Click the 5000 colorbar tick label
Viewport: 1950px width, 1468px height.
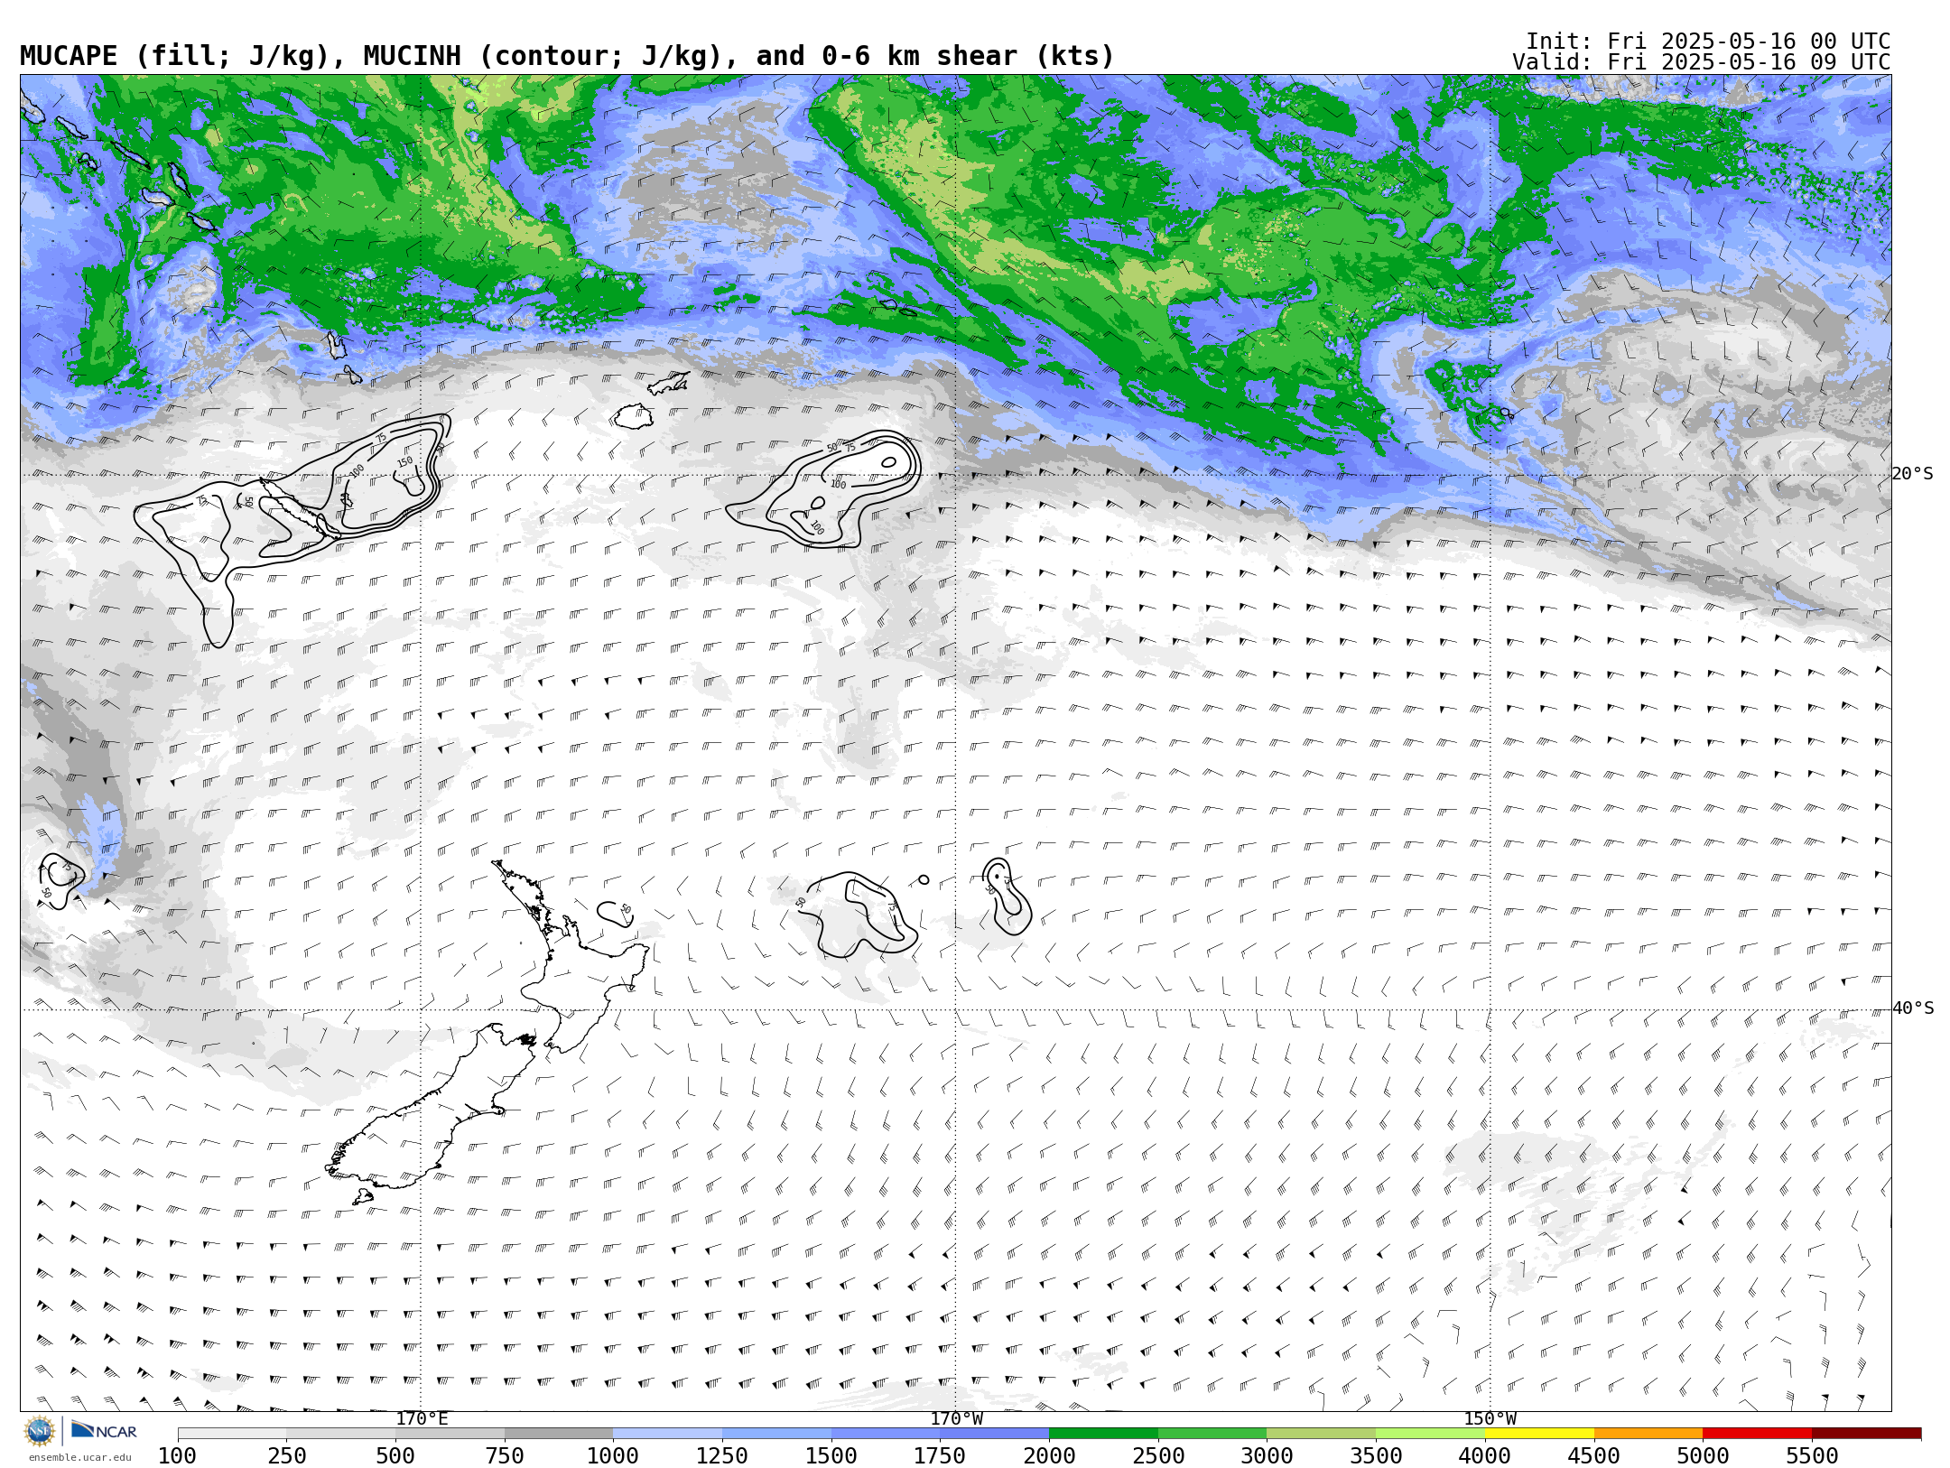click(1703, 1456)
